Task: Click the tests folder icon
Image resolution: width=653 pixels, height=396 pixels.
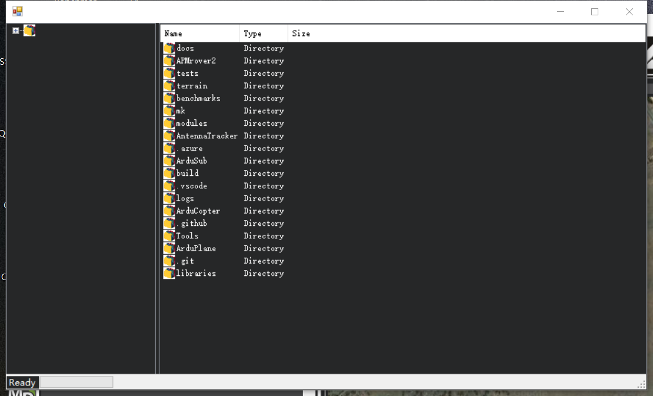Action: coord(169,74)
